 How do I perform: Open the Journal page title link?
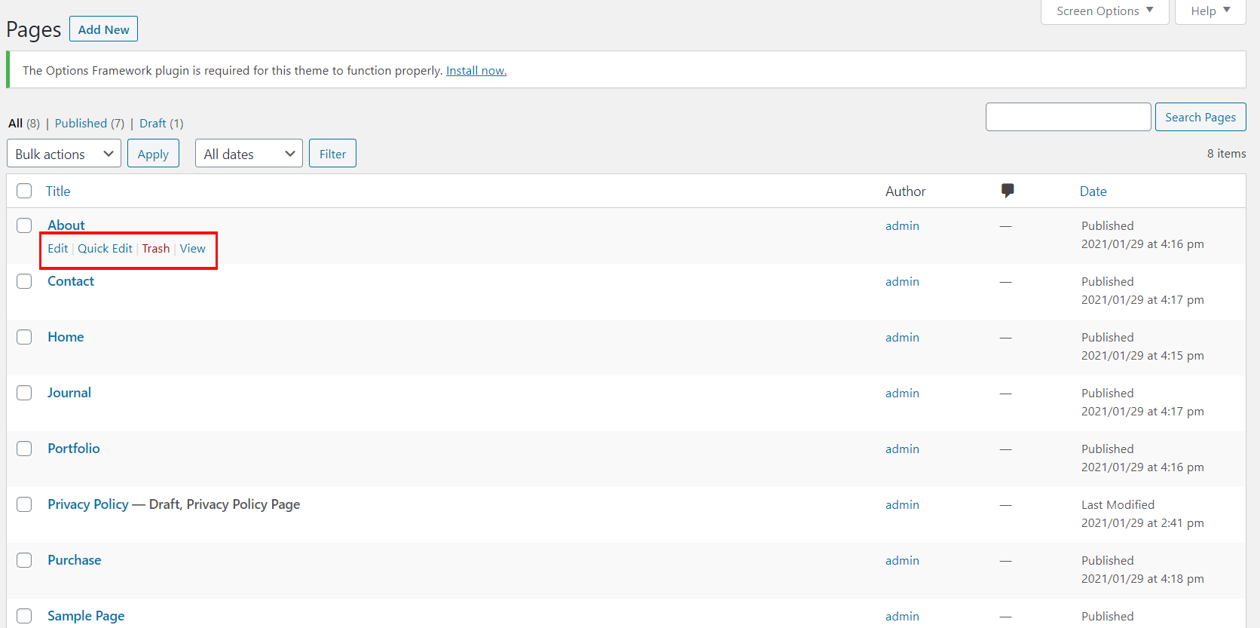pos(69,393)
